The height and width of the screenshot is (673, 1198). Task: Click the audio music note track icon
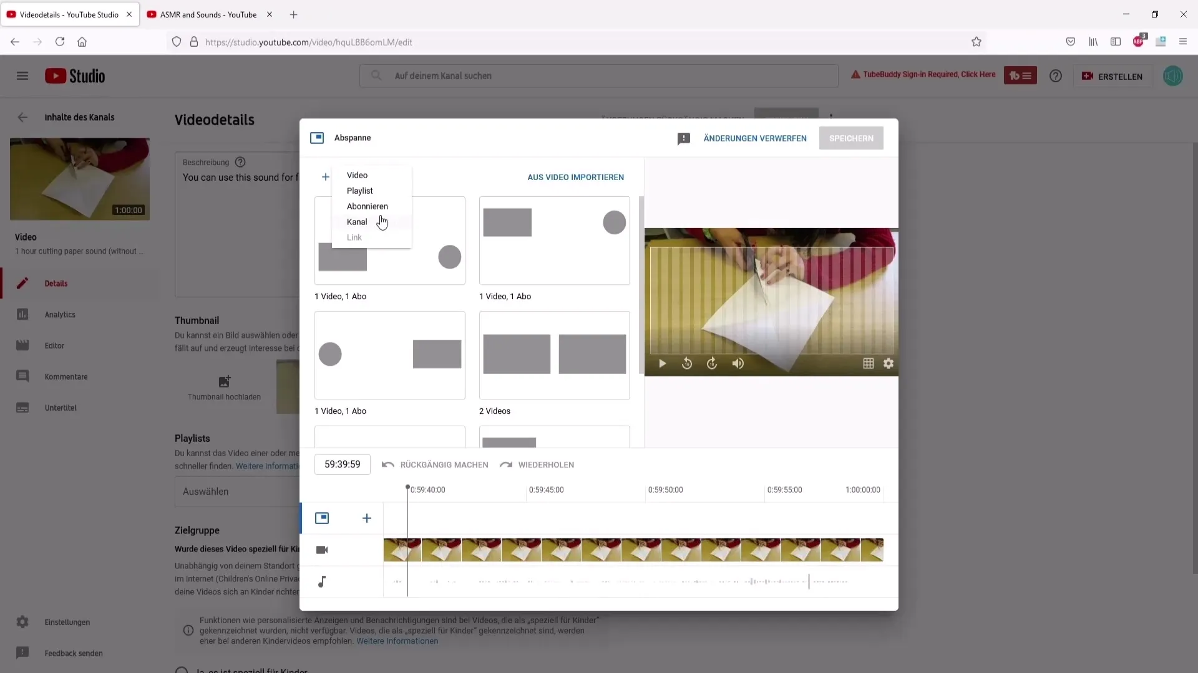[x=322, y=582]
